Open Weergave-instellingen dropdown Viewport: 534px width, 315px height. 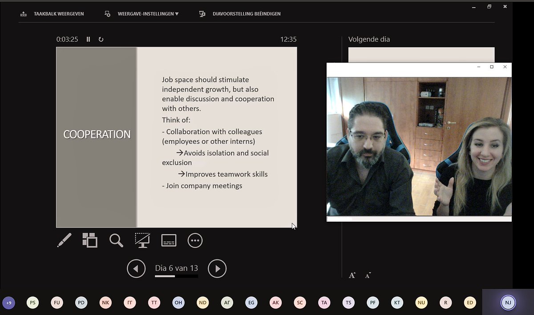(142, 14)
